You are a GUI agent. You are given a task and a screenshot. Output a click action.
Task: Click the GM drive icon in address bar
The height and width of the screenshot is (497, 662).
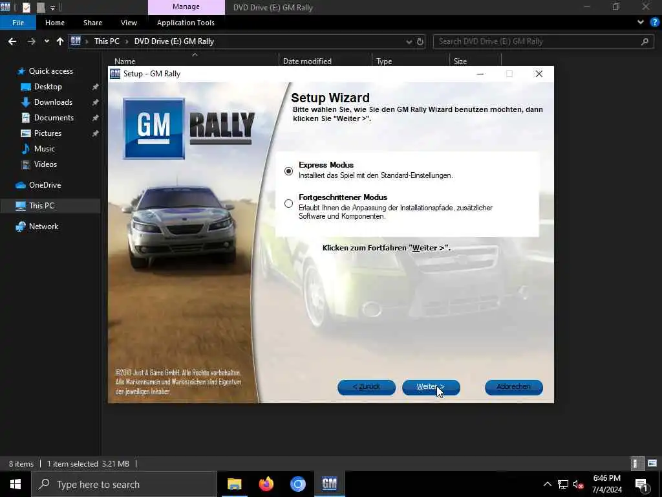coord(76,41)
